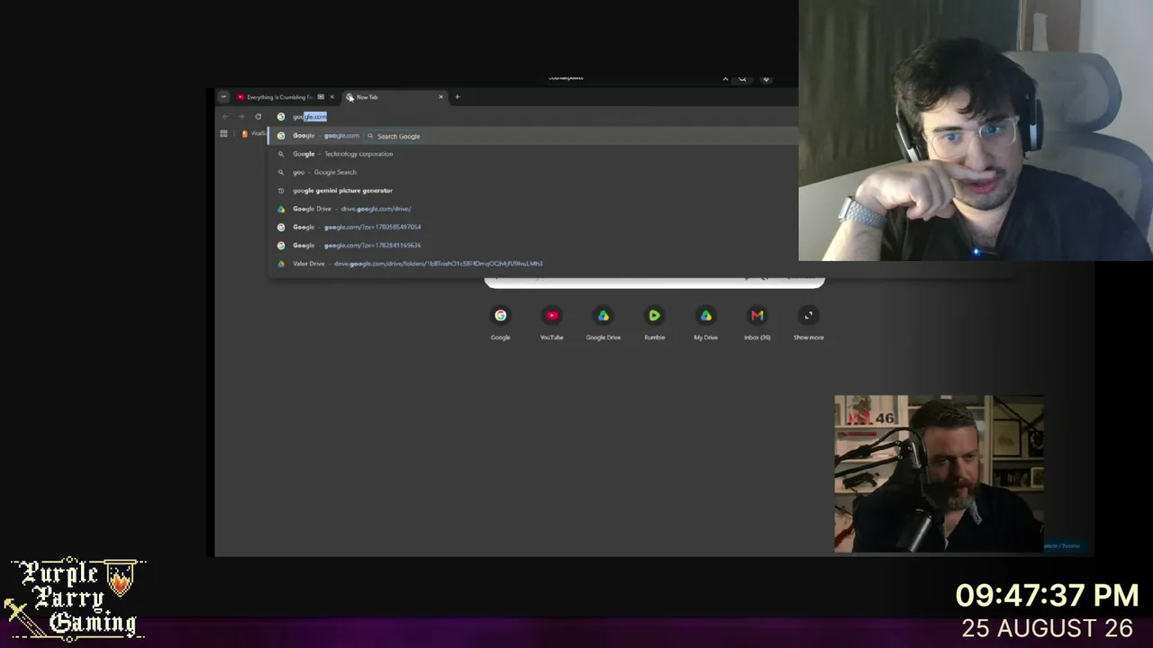1153x648 pixels.
Task: Go back using the browser back arrow
Action: [x=225, y=116]
